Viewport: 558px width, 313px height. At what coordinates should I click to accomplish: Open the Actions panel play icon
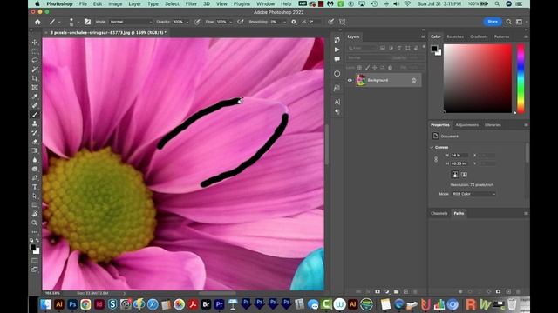337,50
